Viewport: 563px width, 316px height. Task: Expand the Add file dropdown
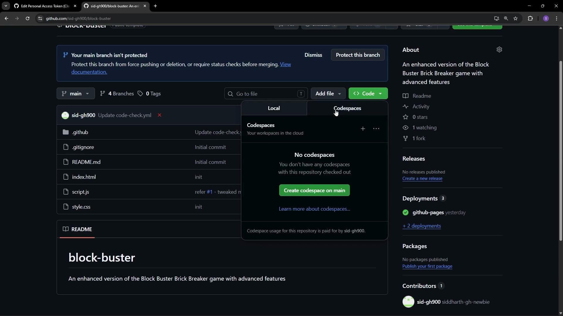[x=328, y=94]
